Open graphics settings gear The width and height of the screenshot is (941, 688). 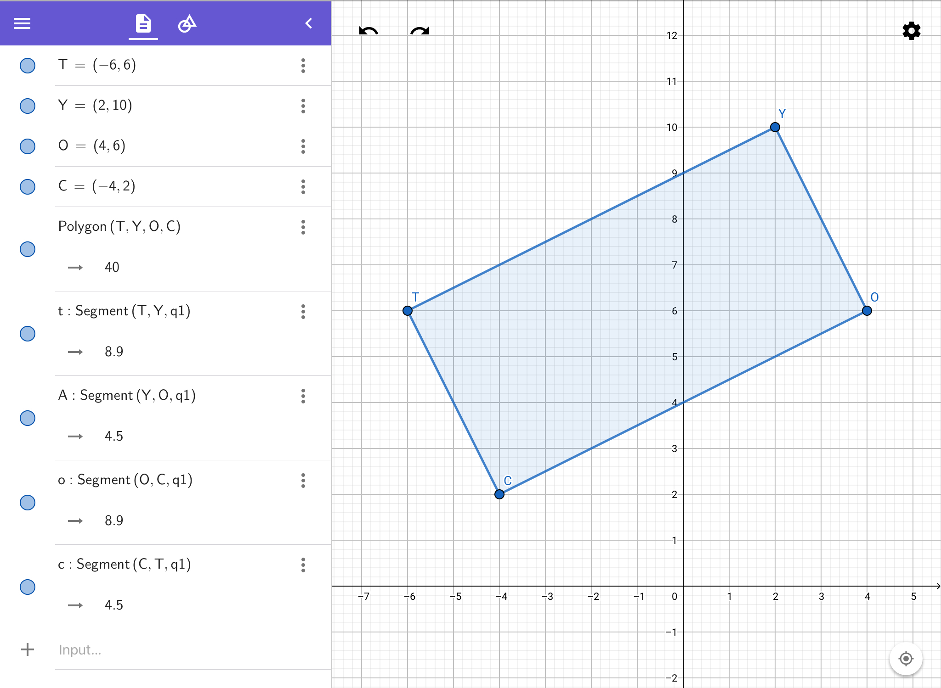(x=911, y=31)
